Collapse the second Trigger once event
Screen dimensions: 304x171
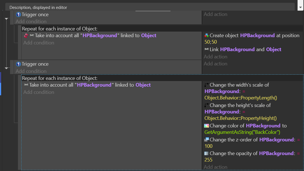coord(6,68)
